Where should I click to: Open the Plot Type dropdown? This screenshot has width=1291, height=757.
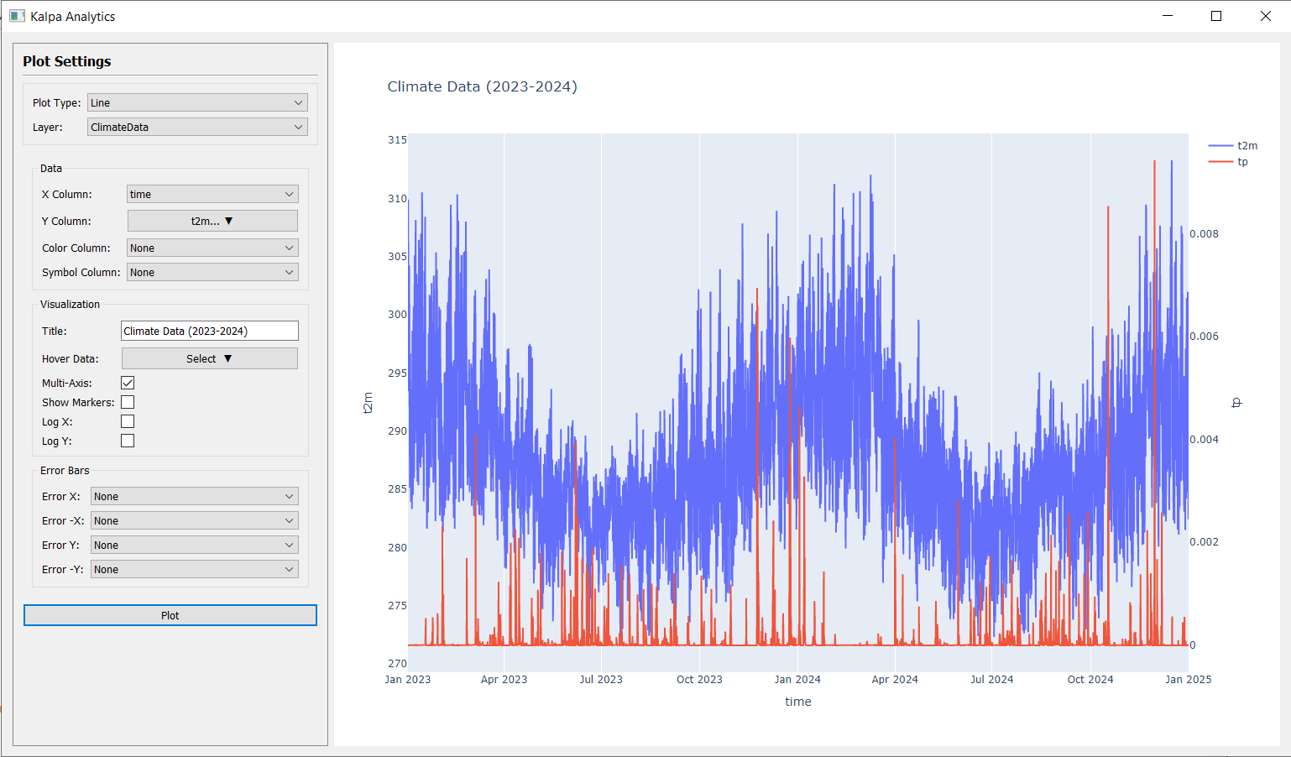click(197, 102)
